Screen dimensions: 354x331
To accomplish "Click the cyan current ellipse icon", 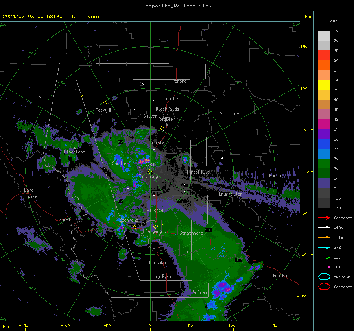I will (x=324, y=277).
